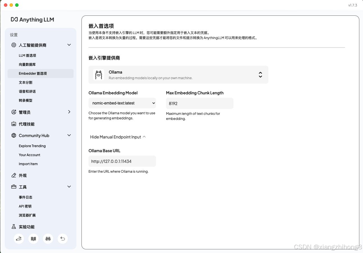Open 向量数据库 settings

27,65
